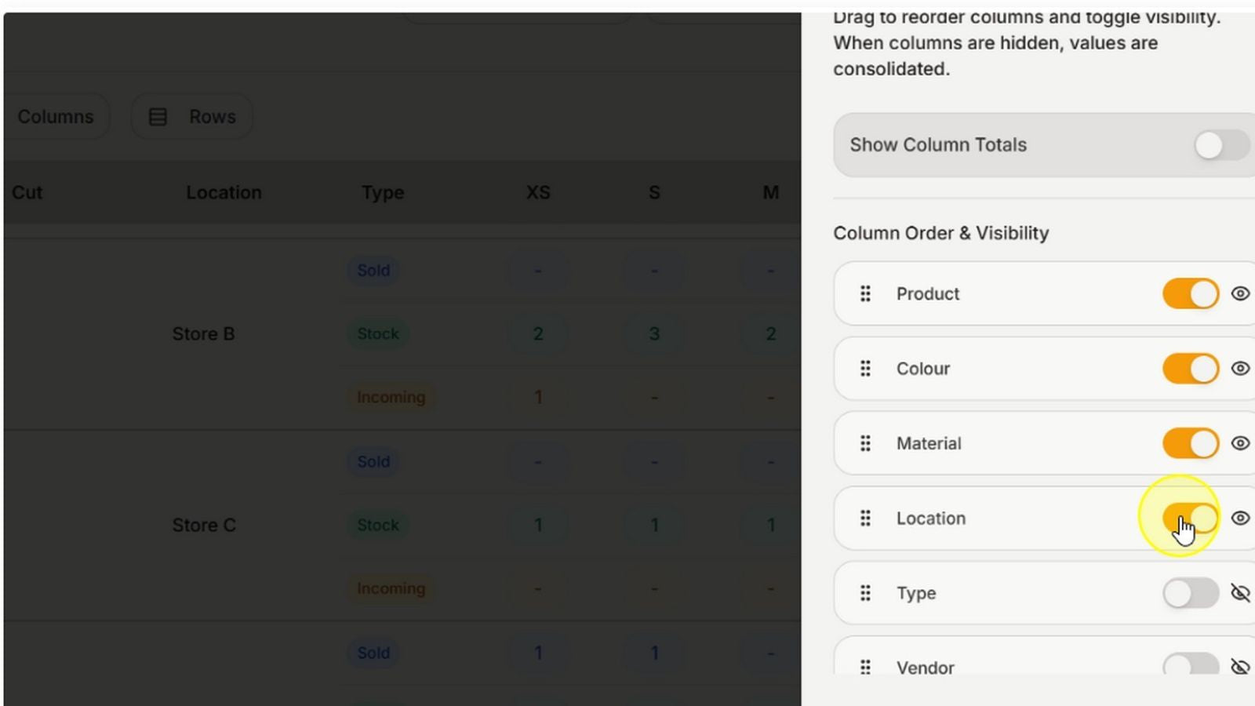The height and width of the screenshot is (706, 1255).
Task: Grab the Vendor row drag handle
Action: tap(865, 668)
